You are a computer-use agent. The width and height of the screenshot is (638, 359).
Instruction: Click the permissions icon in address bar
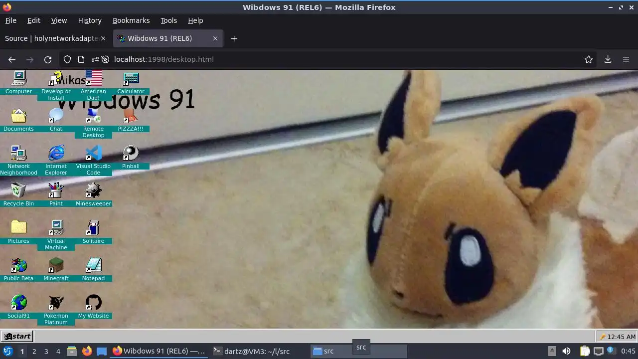(95, 59)
